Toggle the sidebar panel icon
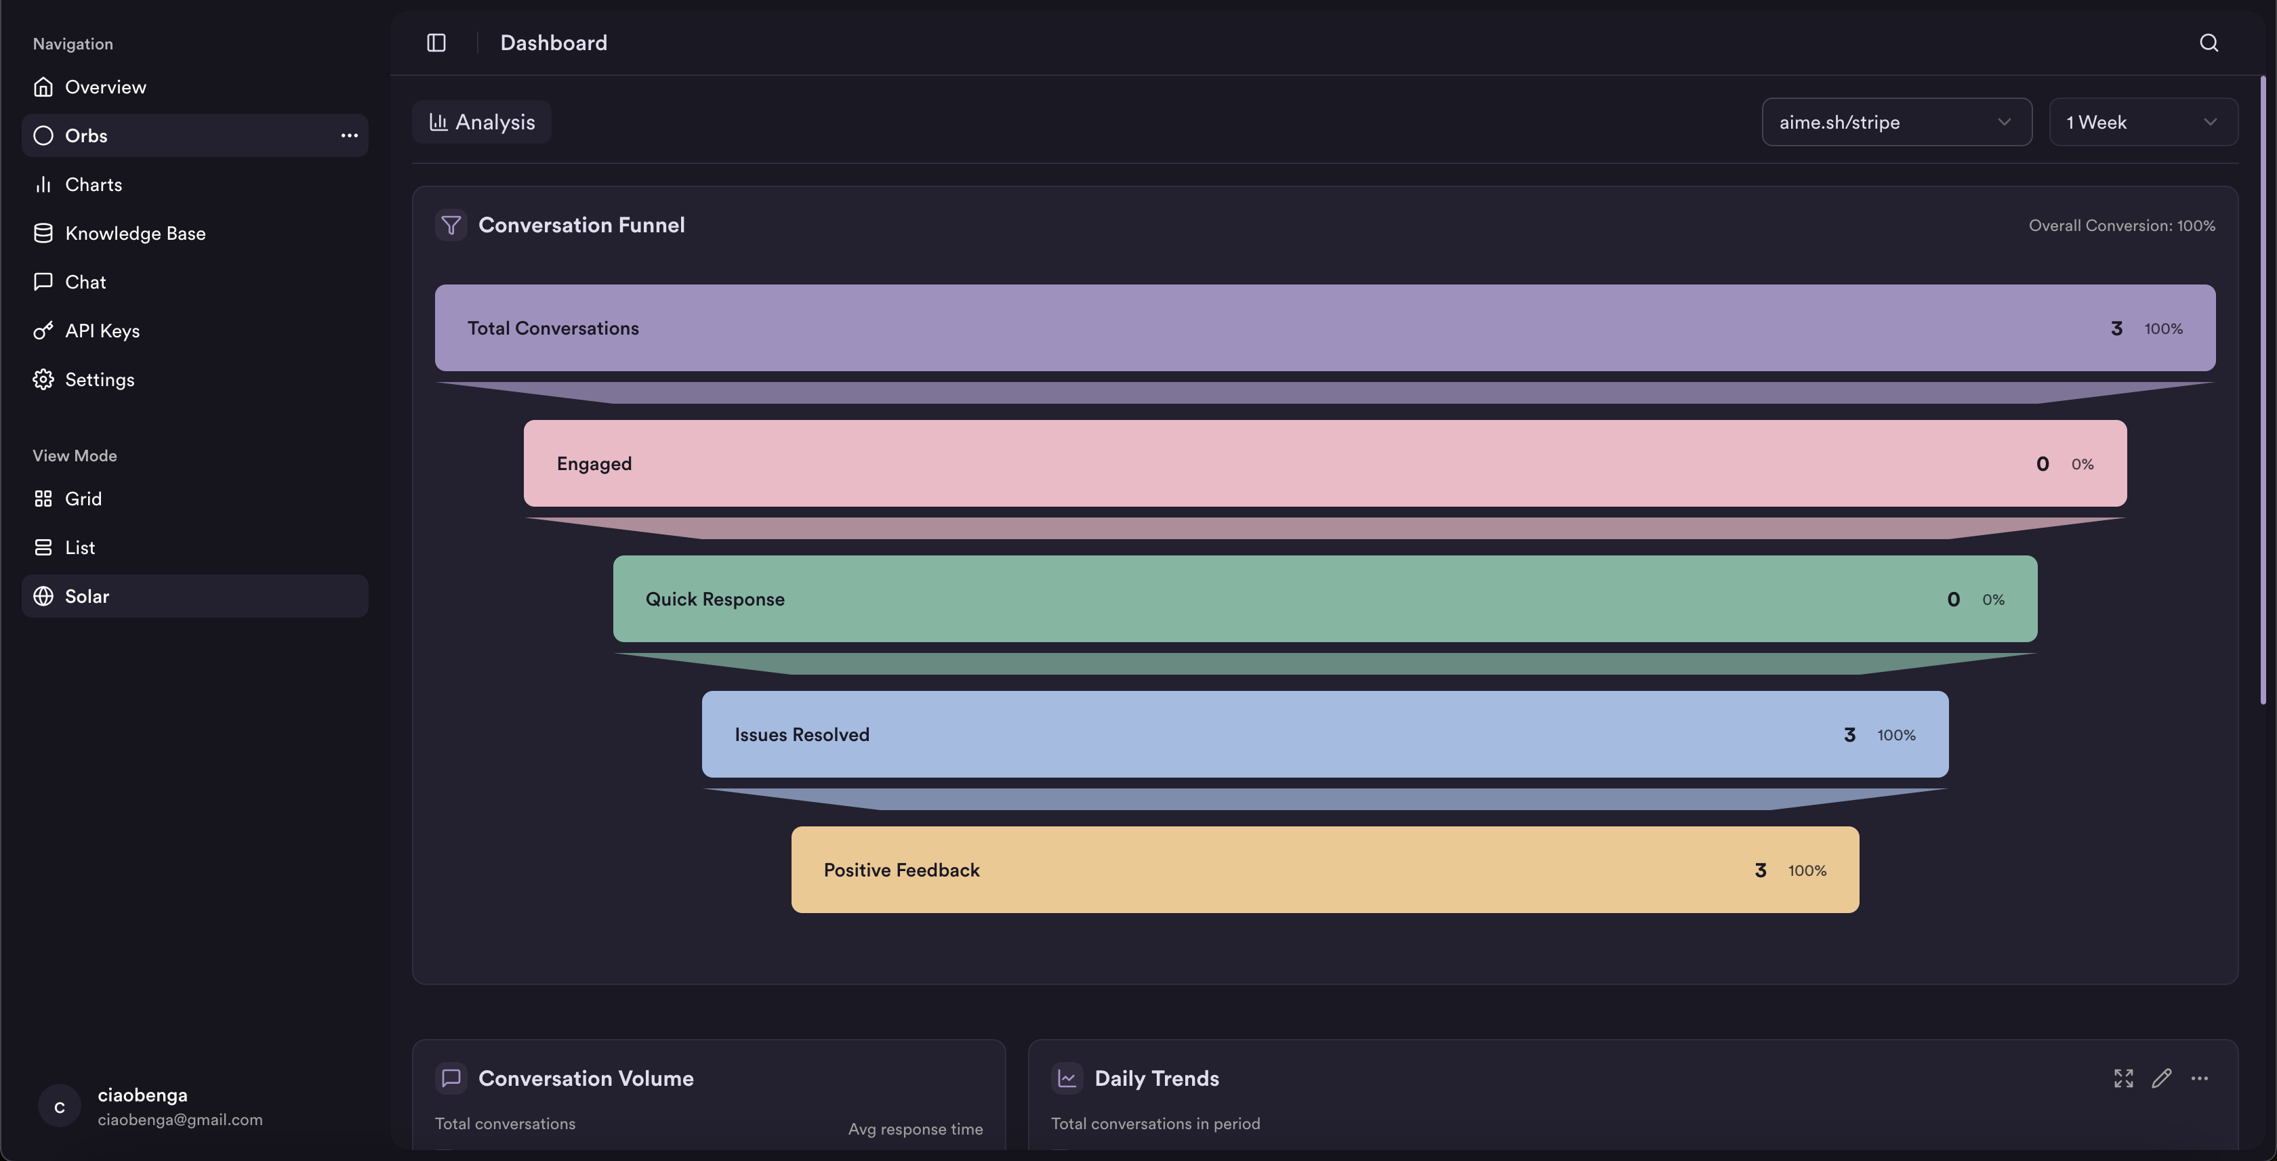Viewport: 2277px width, 1161px height. 436,43
